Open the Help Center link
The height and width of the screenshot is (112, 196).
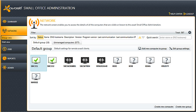coord(175,14)
